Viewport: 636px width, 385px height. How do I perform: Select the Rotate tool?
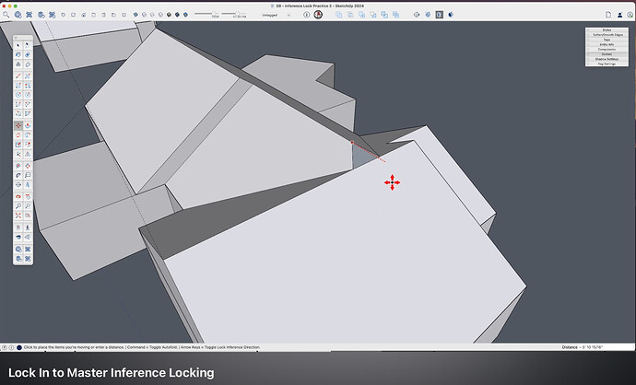click(18, 135)
